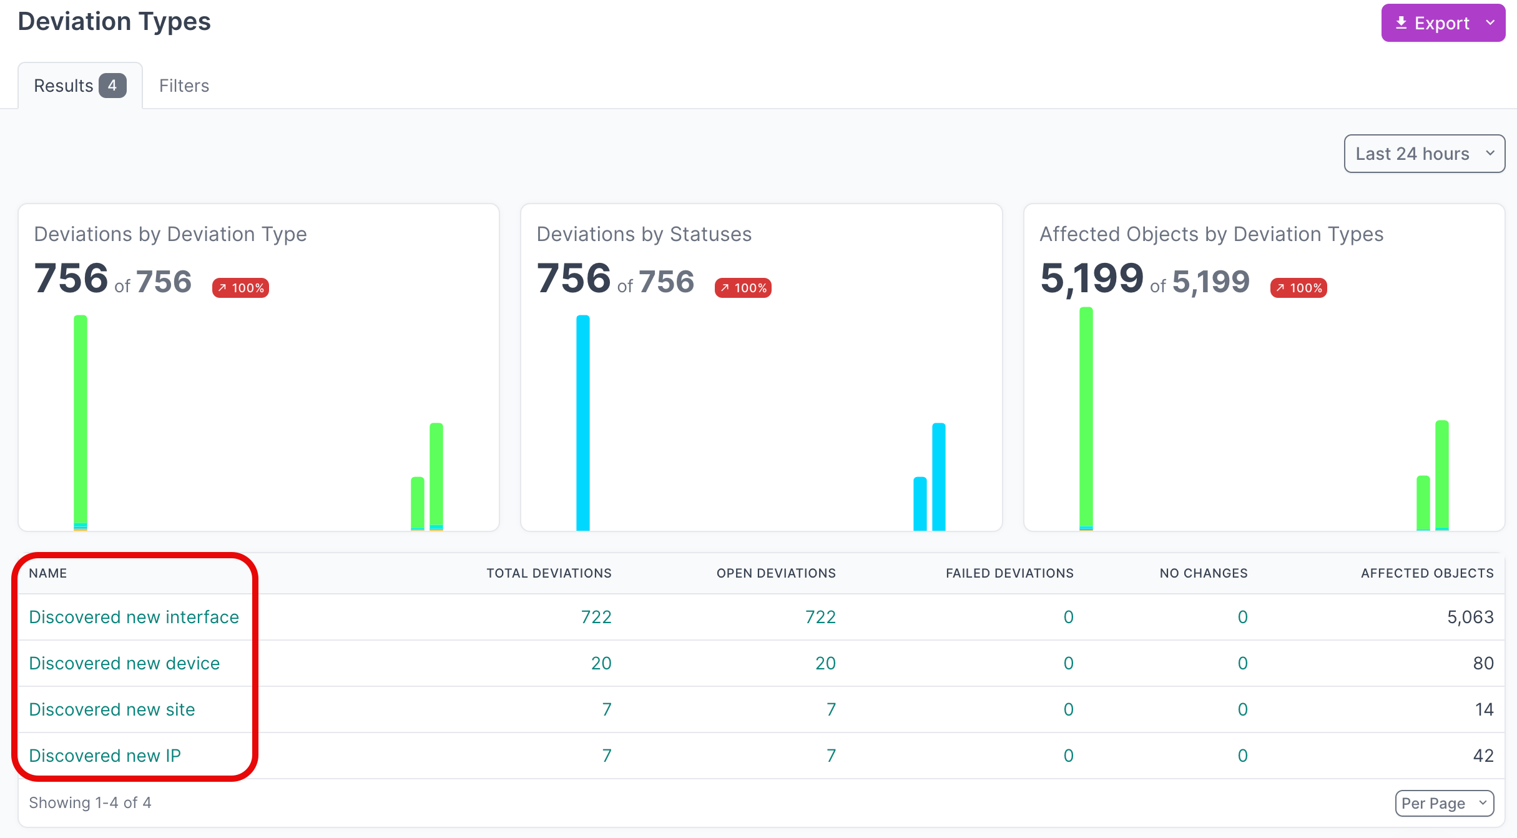The image size is (1517, 838).
Task: Click 20 open deviations value
Action: click(825, 663)
